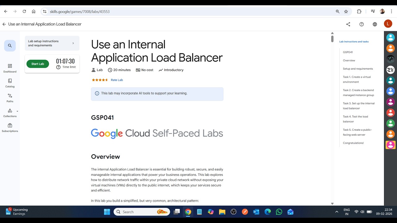The width and height of the screenshot is (397, 223).
Task: Open the Upcoming Earnings widget
Action: tap(17, 212)
